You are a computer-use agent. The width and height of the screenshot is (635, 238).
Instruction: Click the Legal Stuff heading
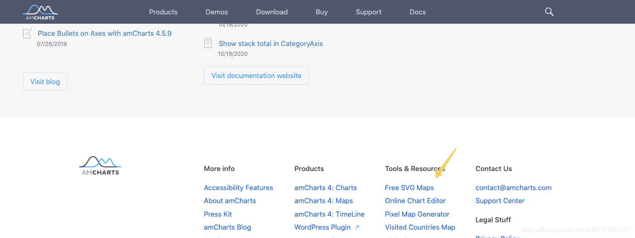493,220
